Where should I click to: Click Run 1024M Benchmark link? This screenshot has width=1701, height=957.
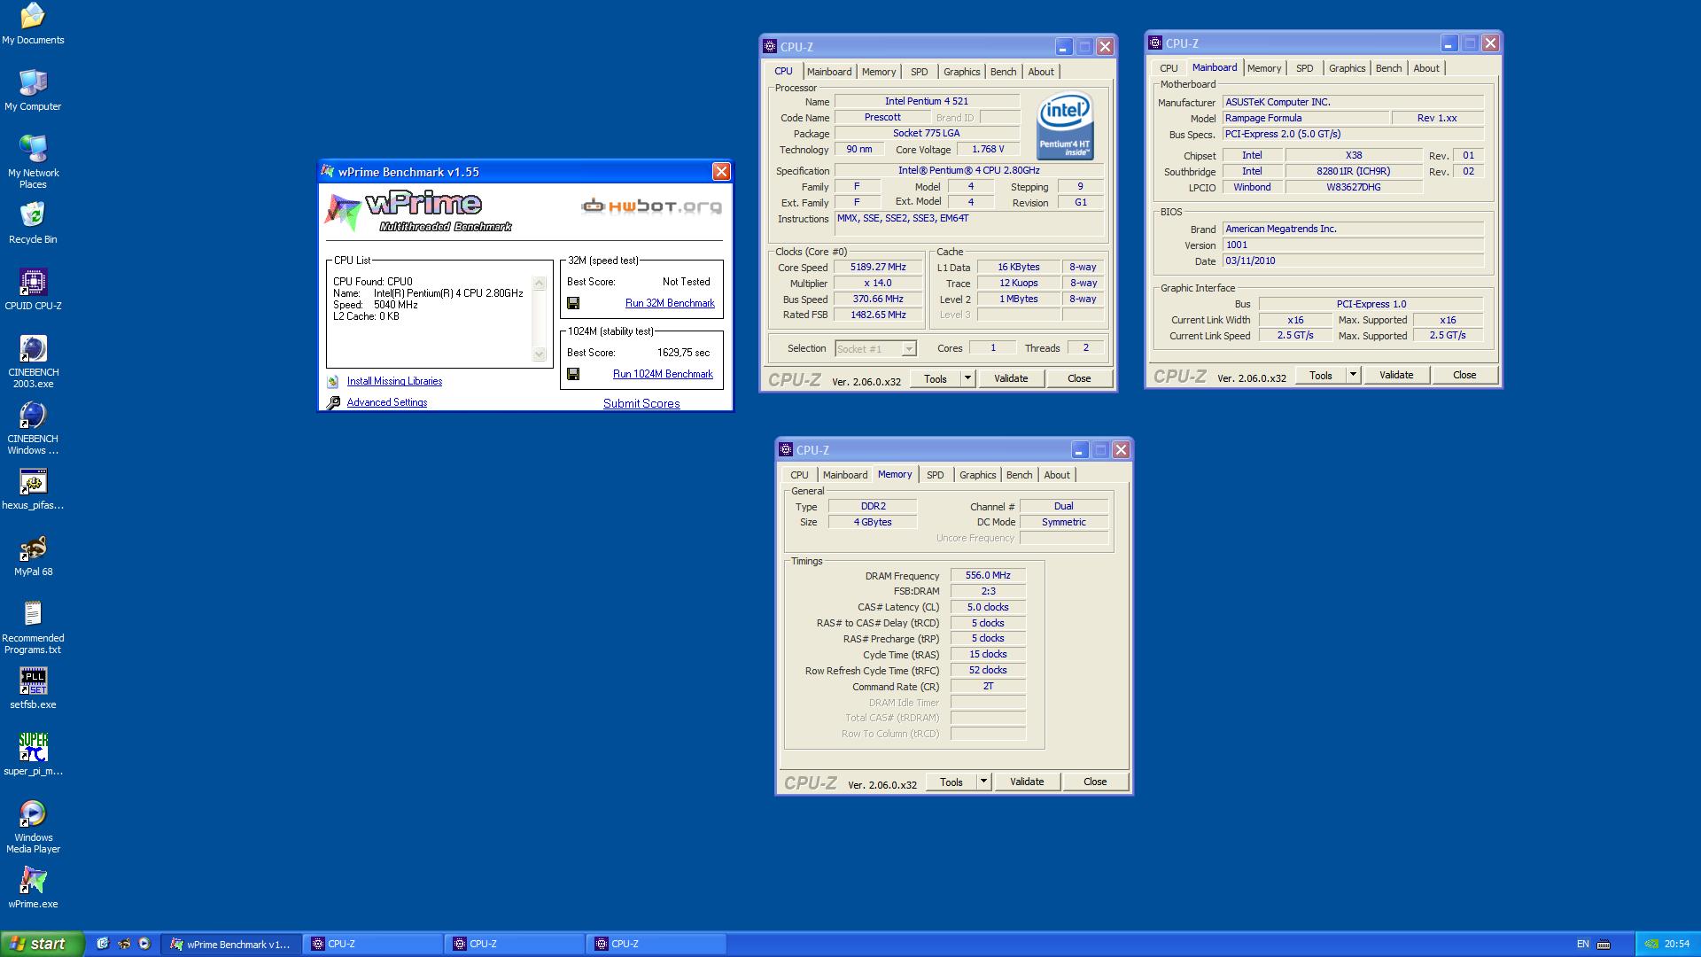click(x=663, y=374)
